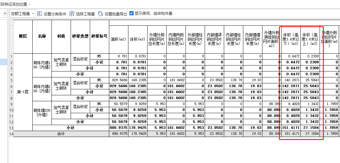Click the 设置批量导出 export icon
Image resolution: width=340 pixels, height=163 pixels.
tap(100, 14)
